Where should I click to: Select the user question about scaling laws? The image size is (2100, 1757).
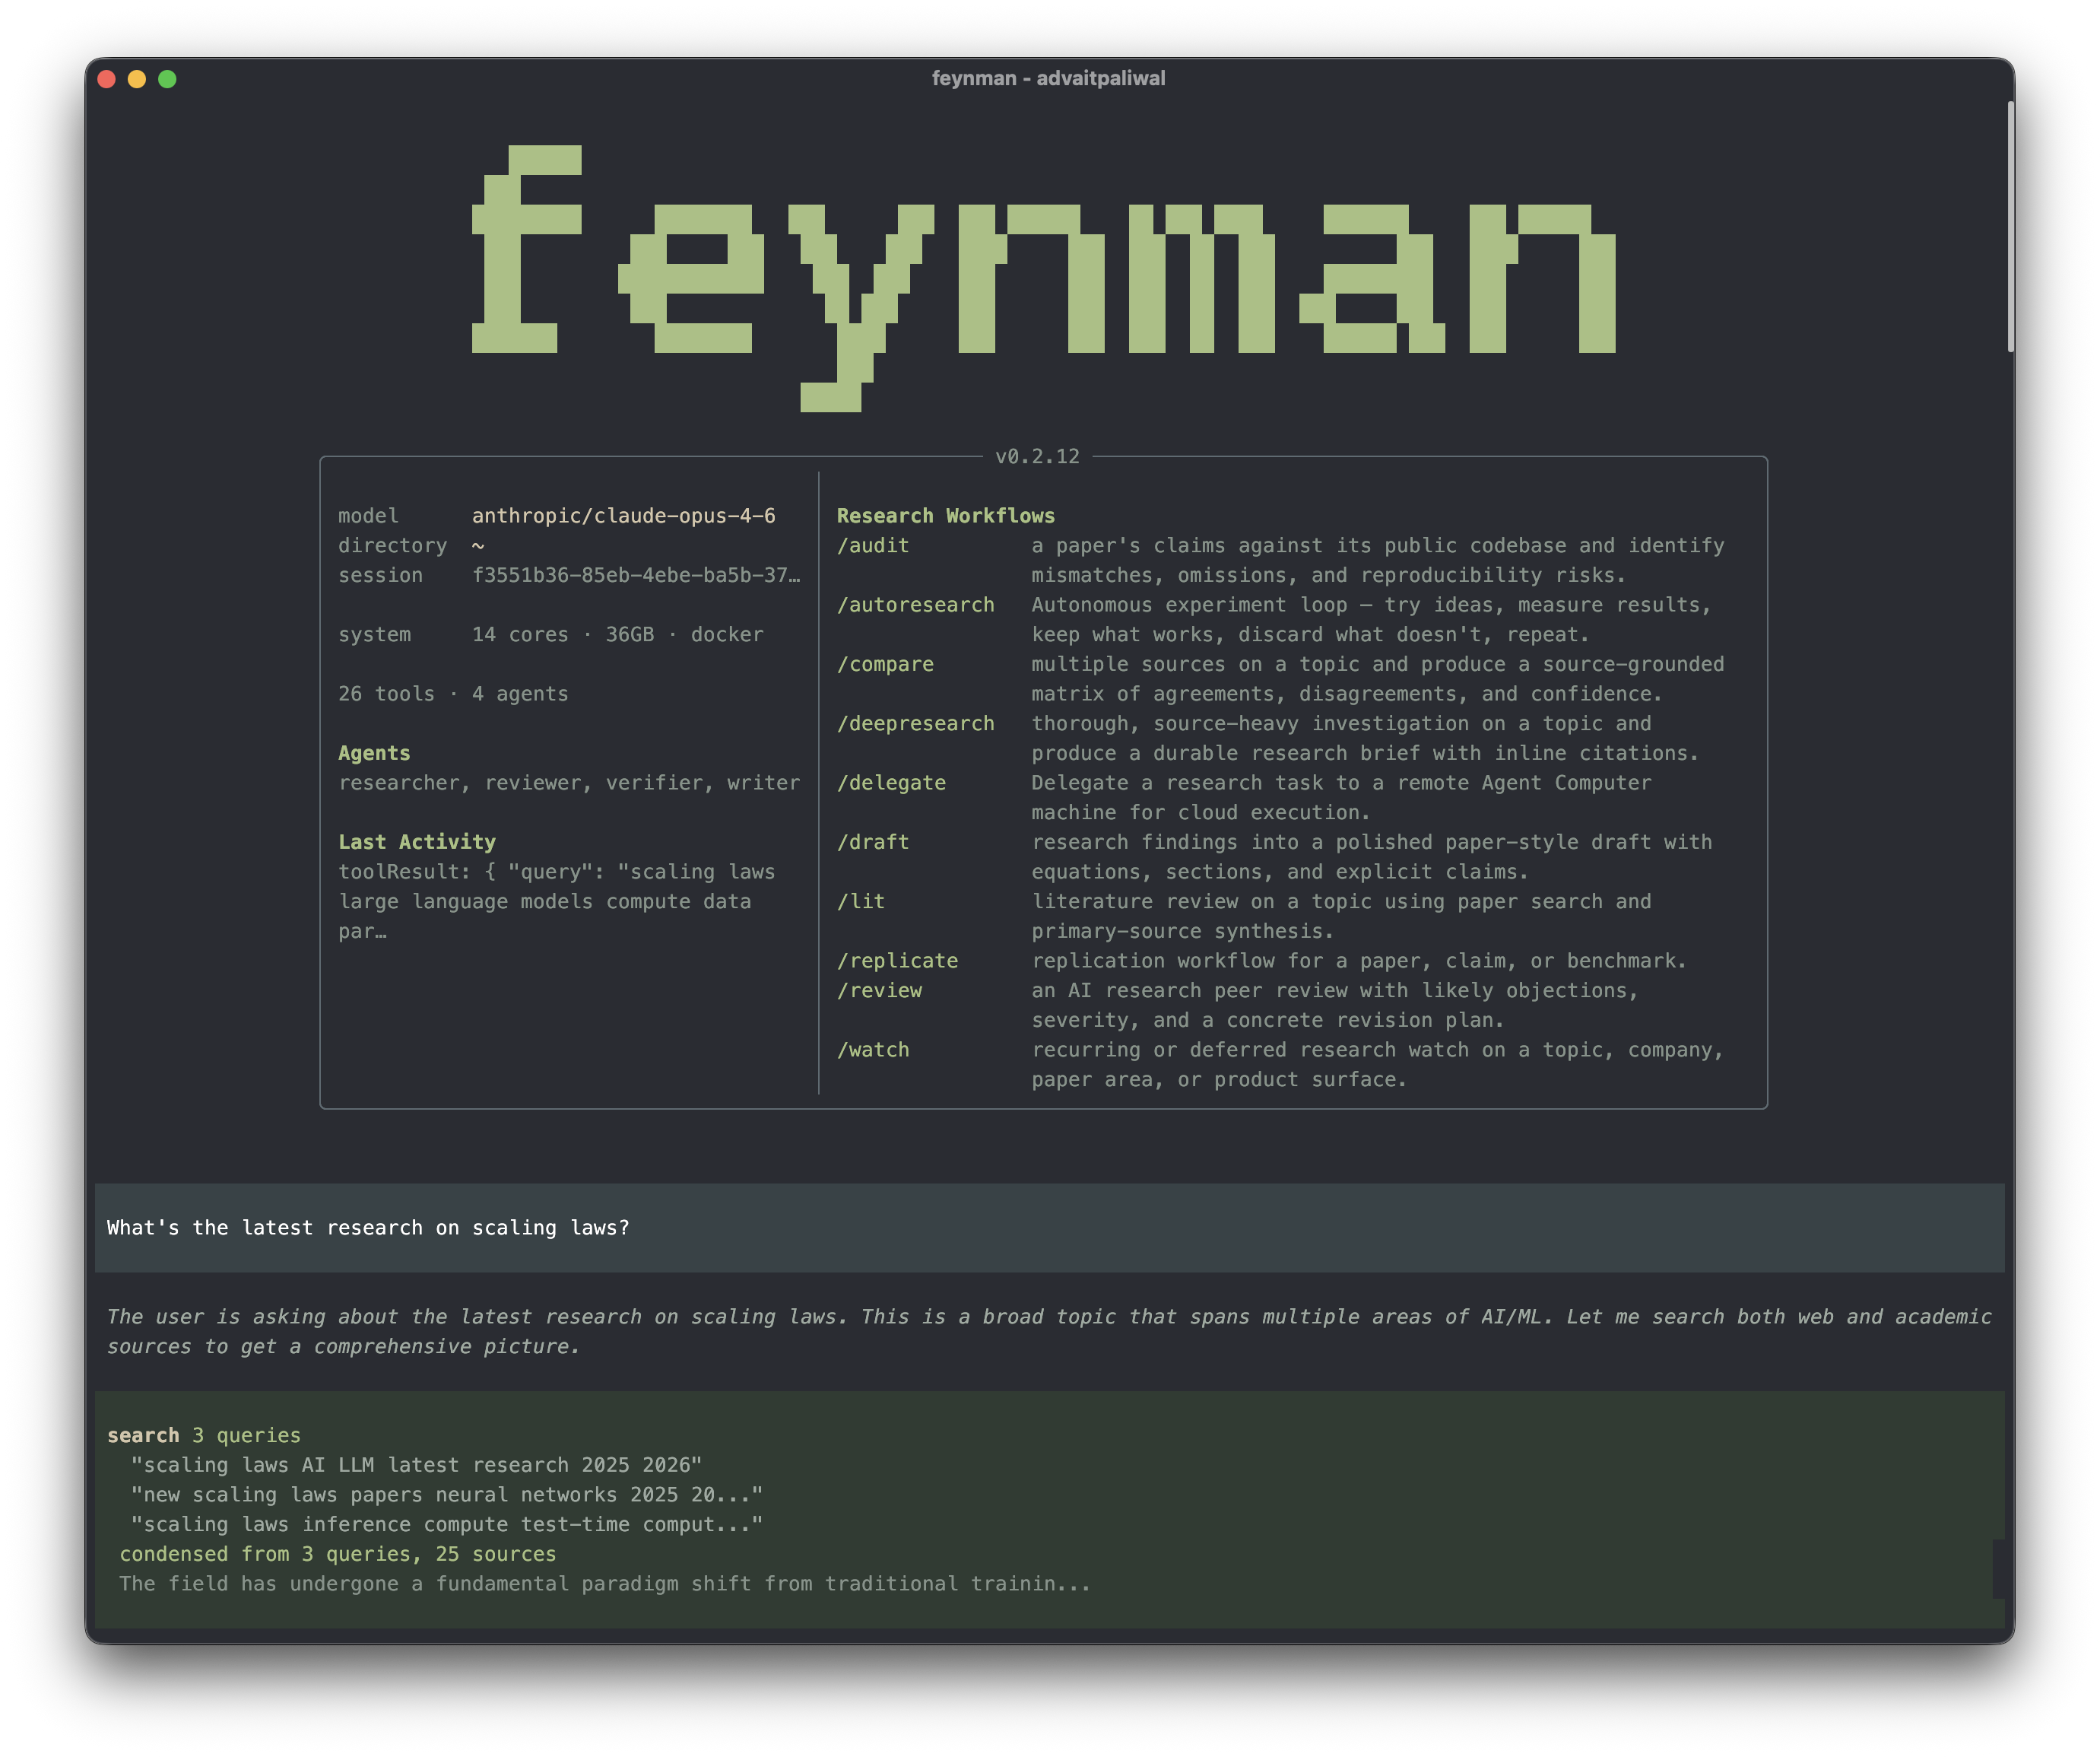pyautogui.click(x=368, y=1228)
